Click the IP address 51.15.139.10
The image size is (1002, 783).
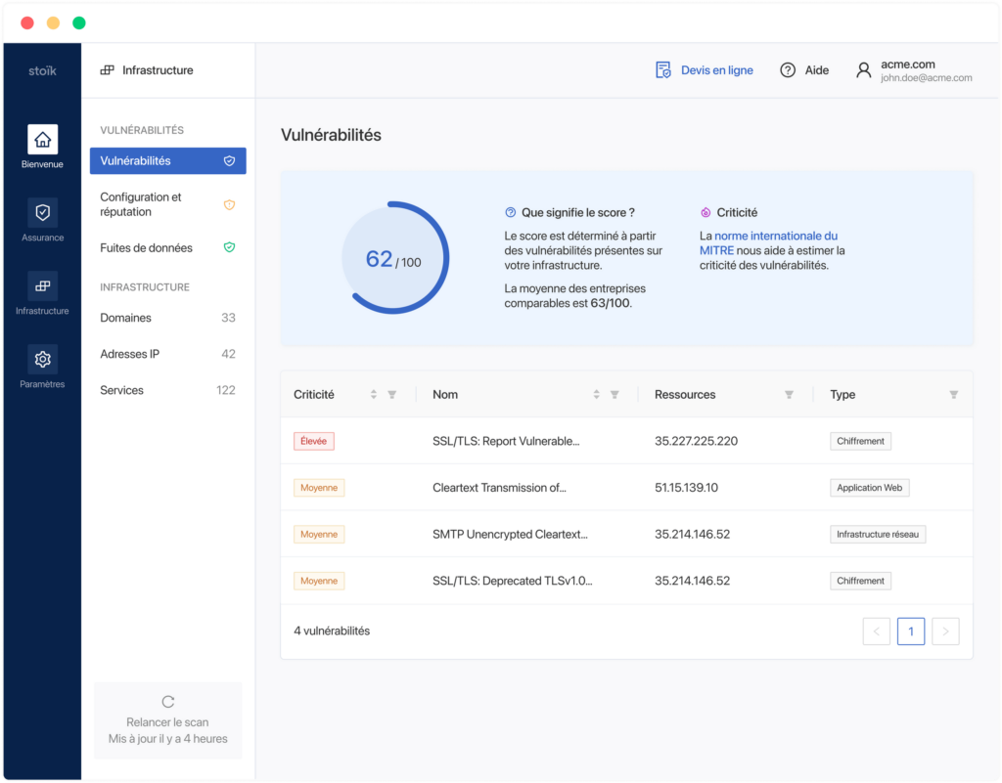(x=687, y=488)
